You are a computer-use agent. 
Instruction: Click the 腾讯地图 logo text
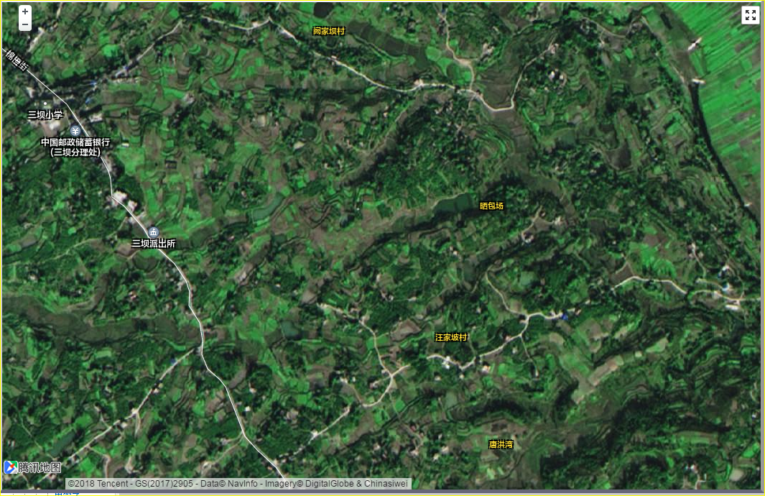(40, 467)
